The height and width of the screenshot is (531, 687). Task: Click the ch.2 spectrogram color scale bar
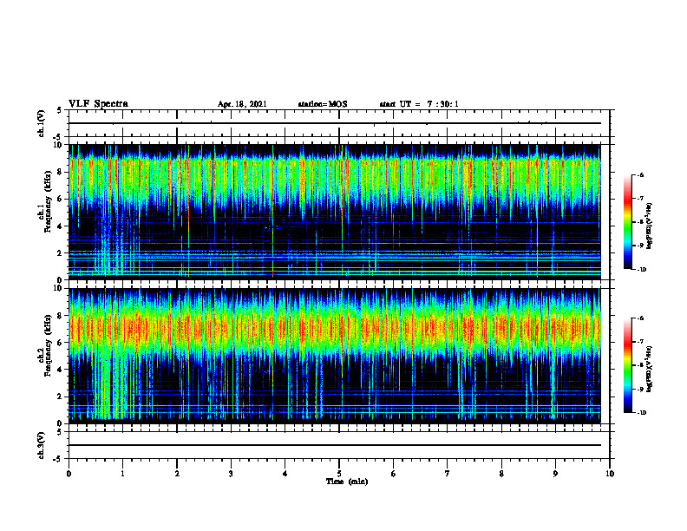click(627, 365)
